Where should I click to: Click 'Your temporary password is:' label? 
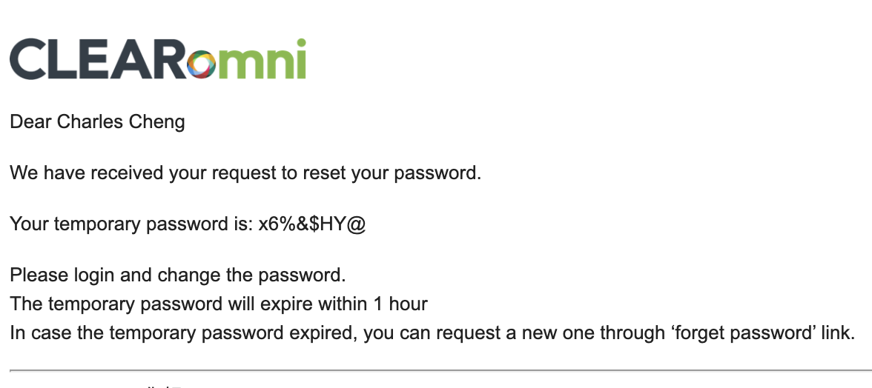(x=132, y=224)
